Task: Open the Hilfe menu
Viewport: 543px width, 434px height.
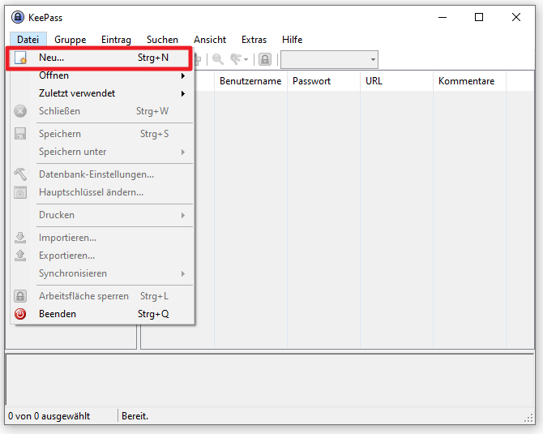Action: pos(292,40)
